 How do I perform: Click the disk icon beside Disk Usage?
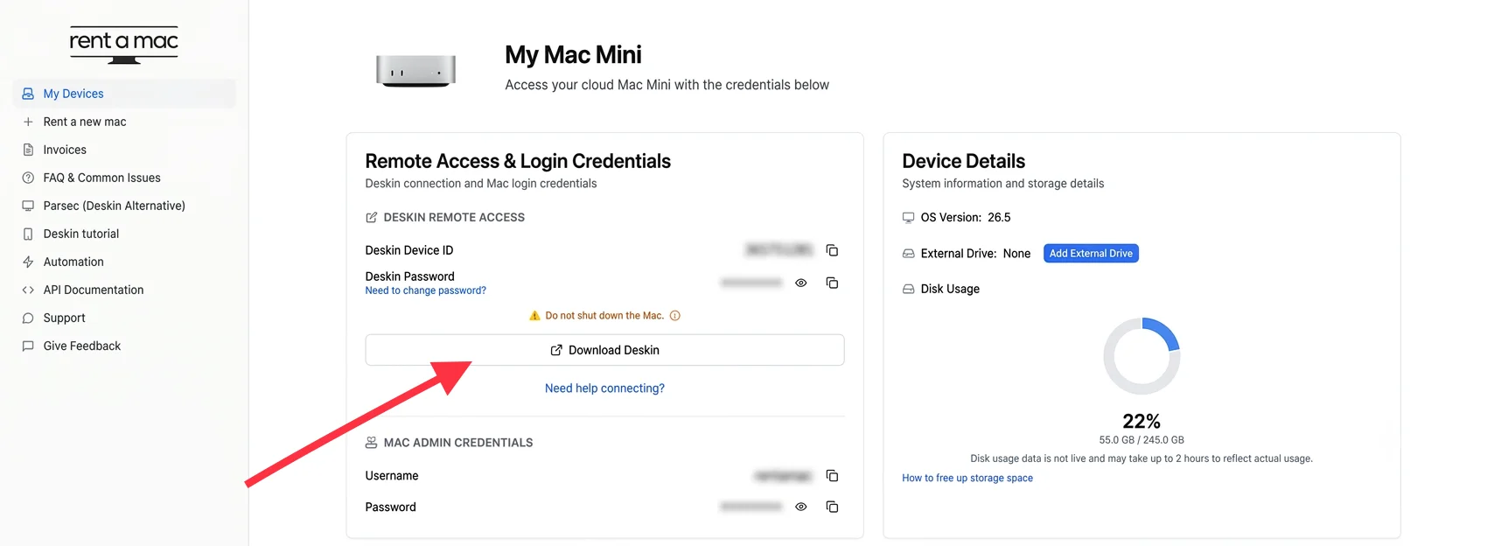909,289
